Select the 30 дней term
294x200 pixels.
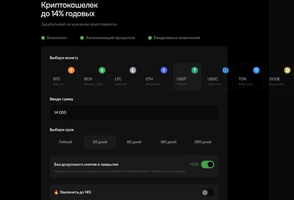[x=100, y=142]
